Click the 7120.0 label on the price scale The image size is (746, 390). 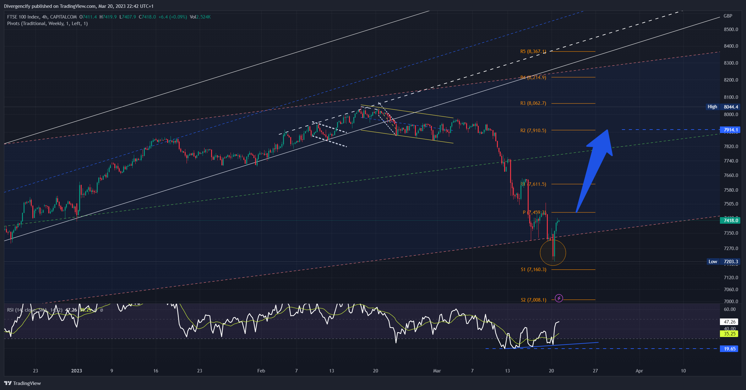pyautogui.click(x=731, y=278)
